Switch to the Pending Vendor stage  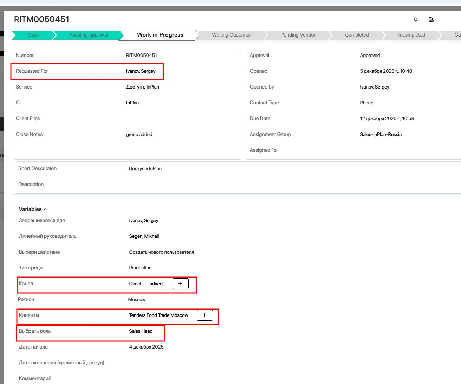click(x=298, y=35)
